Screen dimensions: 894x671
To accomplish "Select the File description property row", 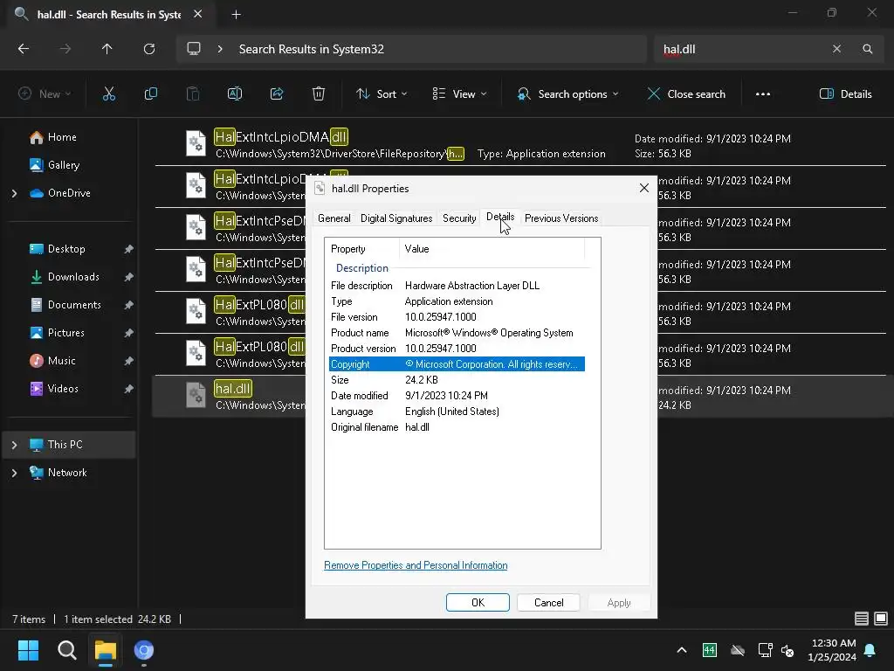I will coord(457,286).
